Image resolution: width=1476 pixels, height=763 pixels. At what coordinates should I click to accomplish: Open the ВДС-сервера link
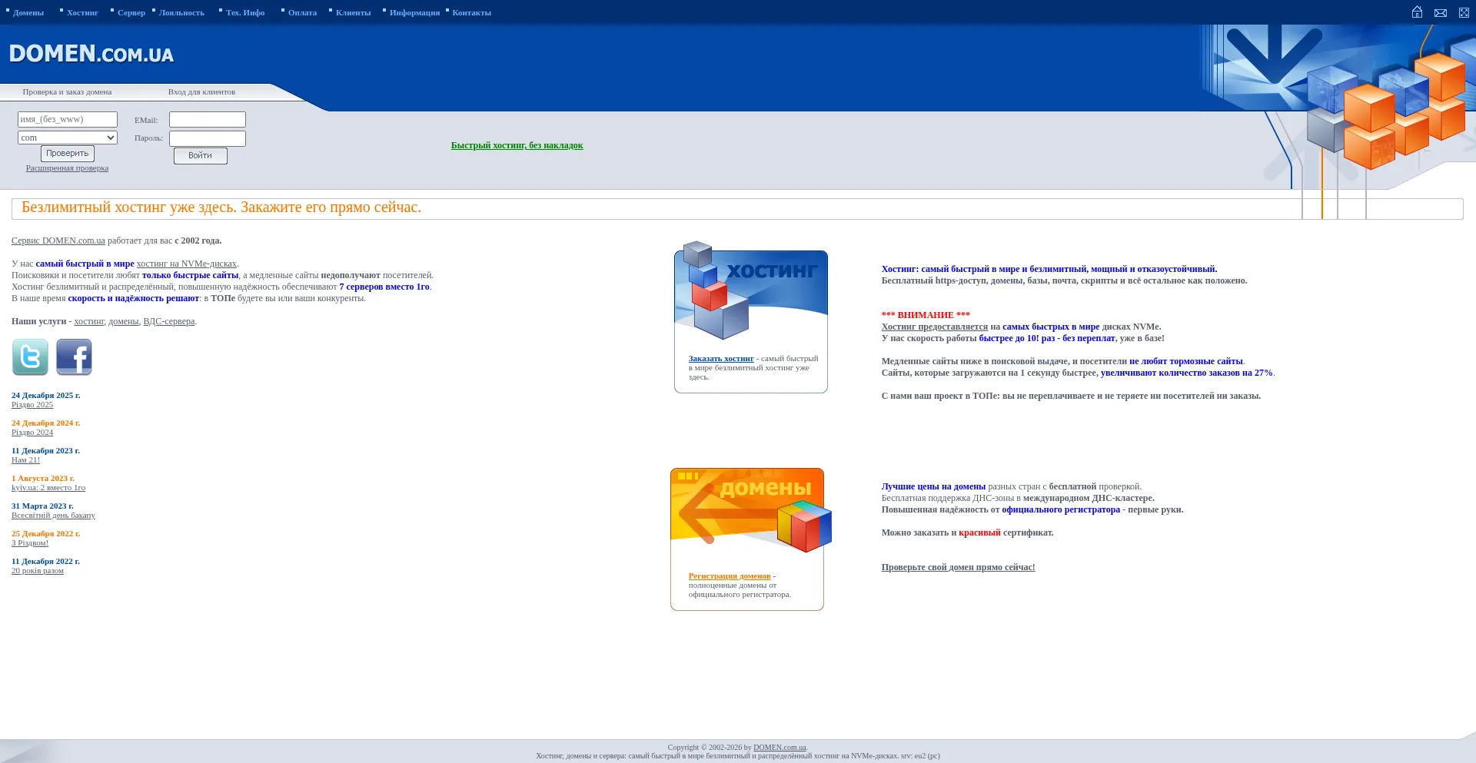[169, 321]
